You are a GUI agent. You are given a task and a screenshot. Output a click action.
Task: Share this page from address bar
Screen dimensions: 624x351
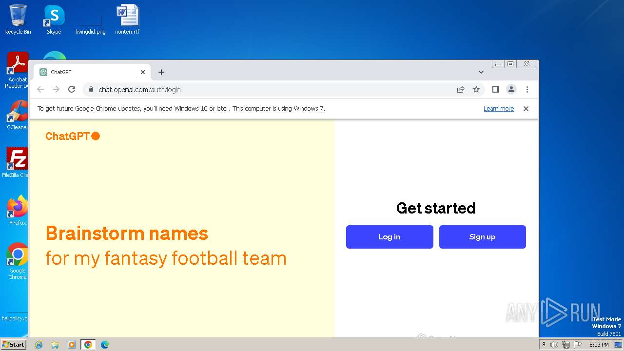click(x=461, y=89)
